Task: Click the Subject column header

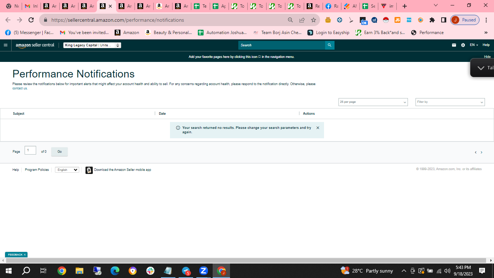Action: click(x=18, y=114)
